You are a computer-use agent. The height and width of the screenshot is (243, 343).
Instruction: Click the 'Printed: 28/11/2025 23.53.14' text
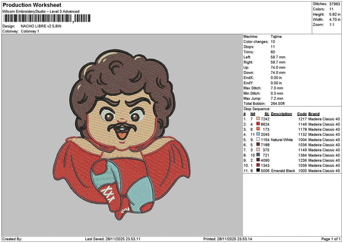pyautogui.click(x=228, y=239)
